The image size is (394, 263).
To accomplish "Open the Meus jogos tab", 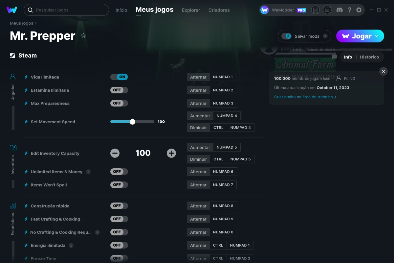I will click(154, 10).
